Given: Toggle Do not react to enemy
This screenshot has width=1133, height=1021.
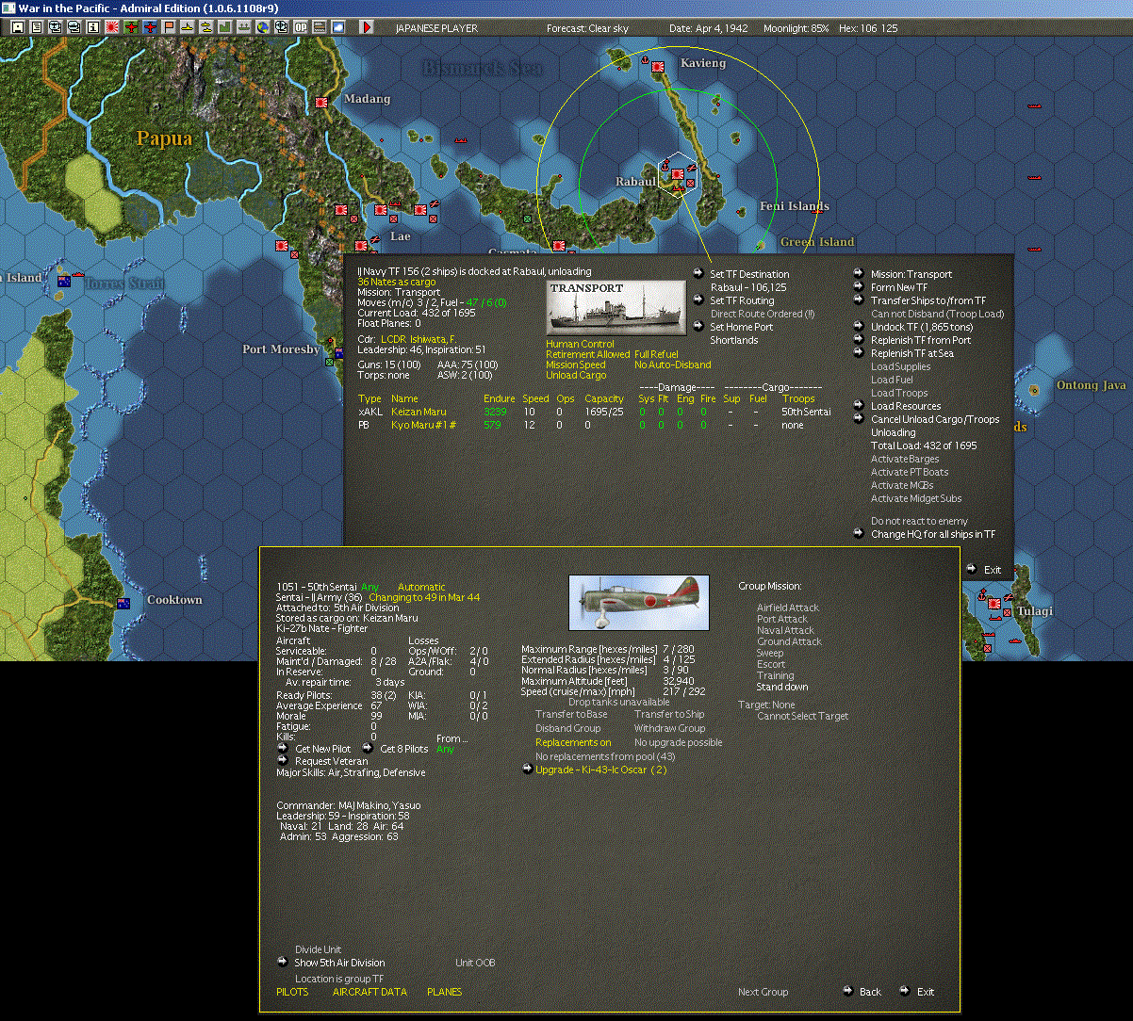Looking at the screenshot, I should click(x=919, y=521).
